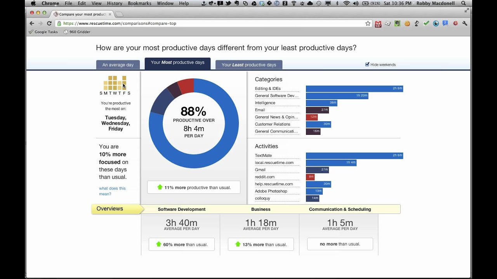The image size is (497, 279).
Task: Open a new tab with the blank tab button
Action: pos(119,14)
